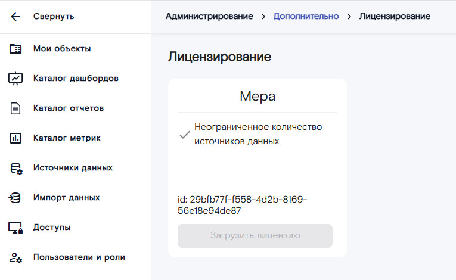Open Каталог дашбордов menu item
The image size is (456, 280).
pos(76,79)
